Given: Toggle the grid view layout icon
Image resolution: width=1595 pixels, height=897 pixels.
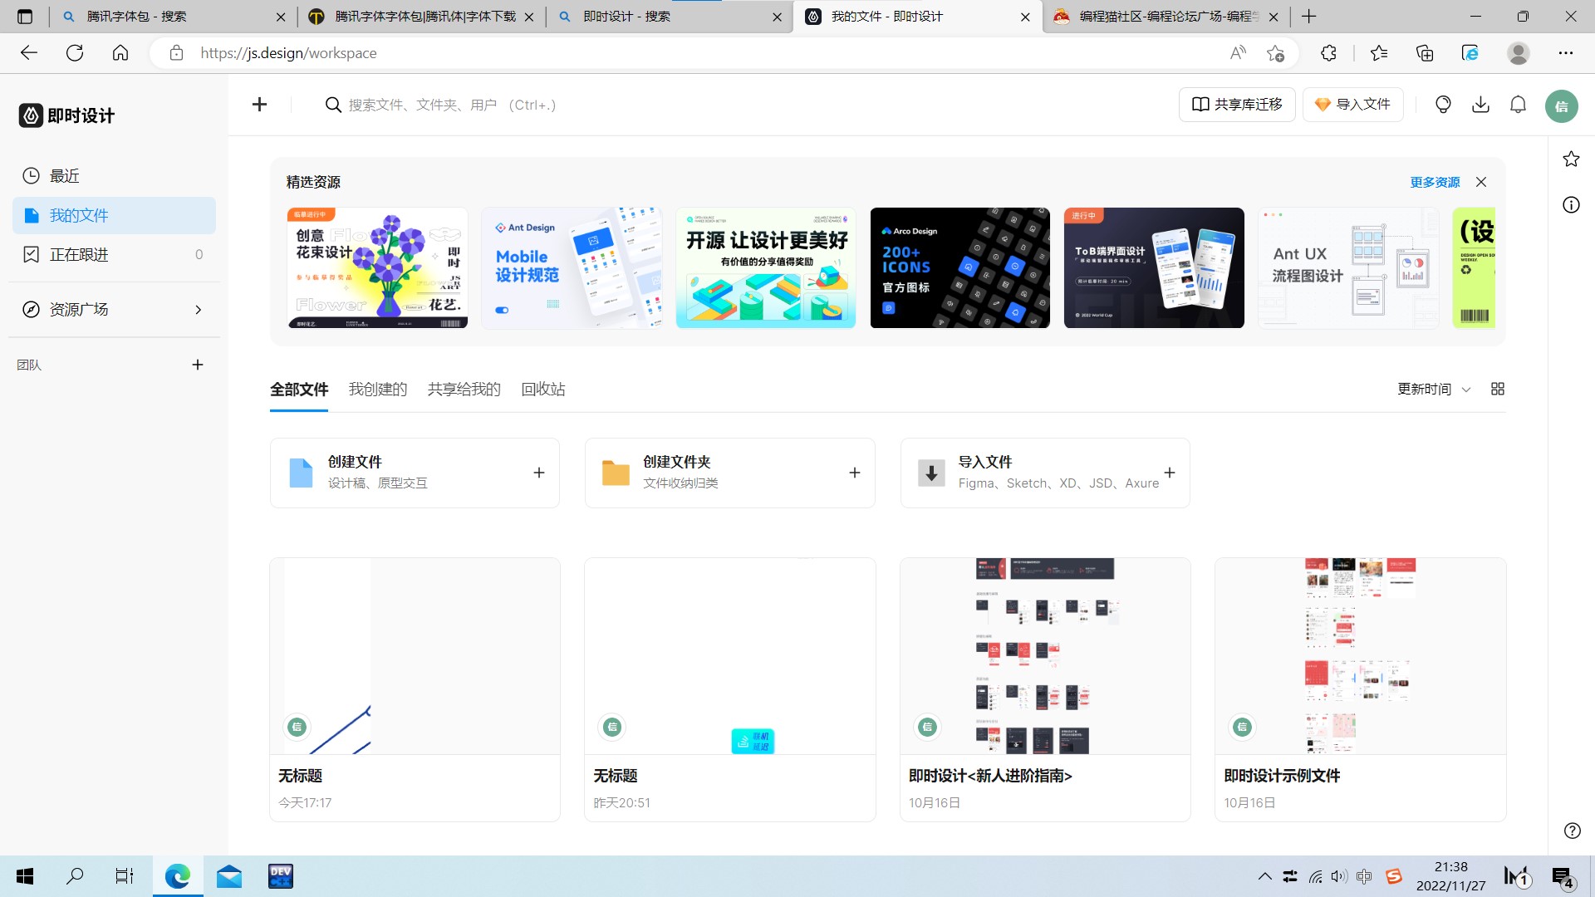Looking at the screenshot, I should [x=1498, y=389].
